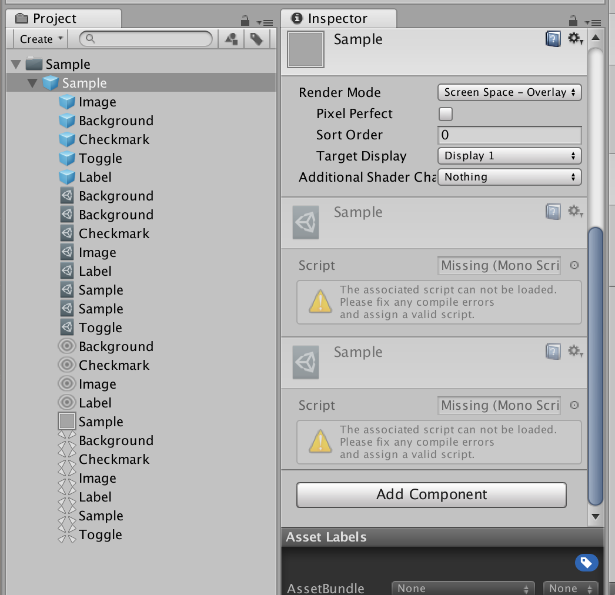Select the Image item with circular target icon
The width and height of the screenshot is (615, 595).
pos(87,384)
